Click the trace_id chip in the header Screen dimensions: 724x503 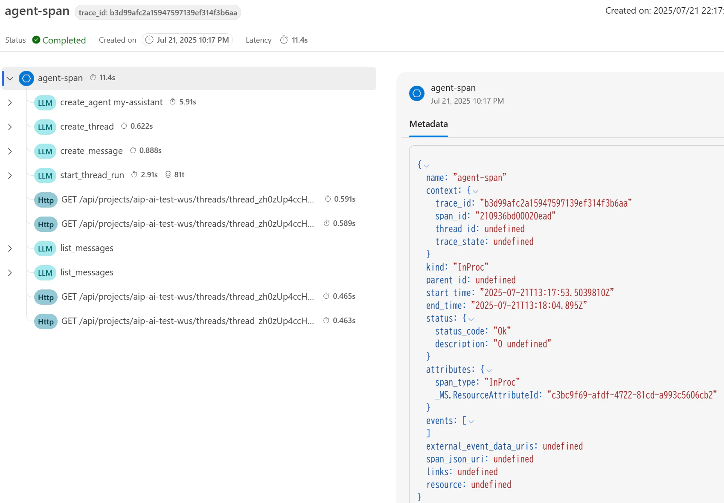(x=158, y=12)
